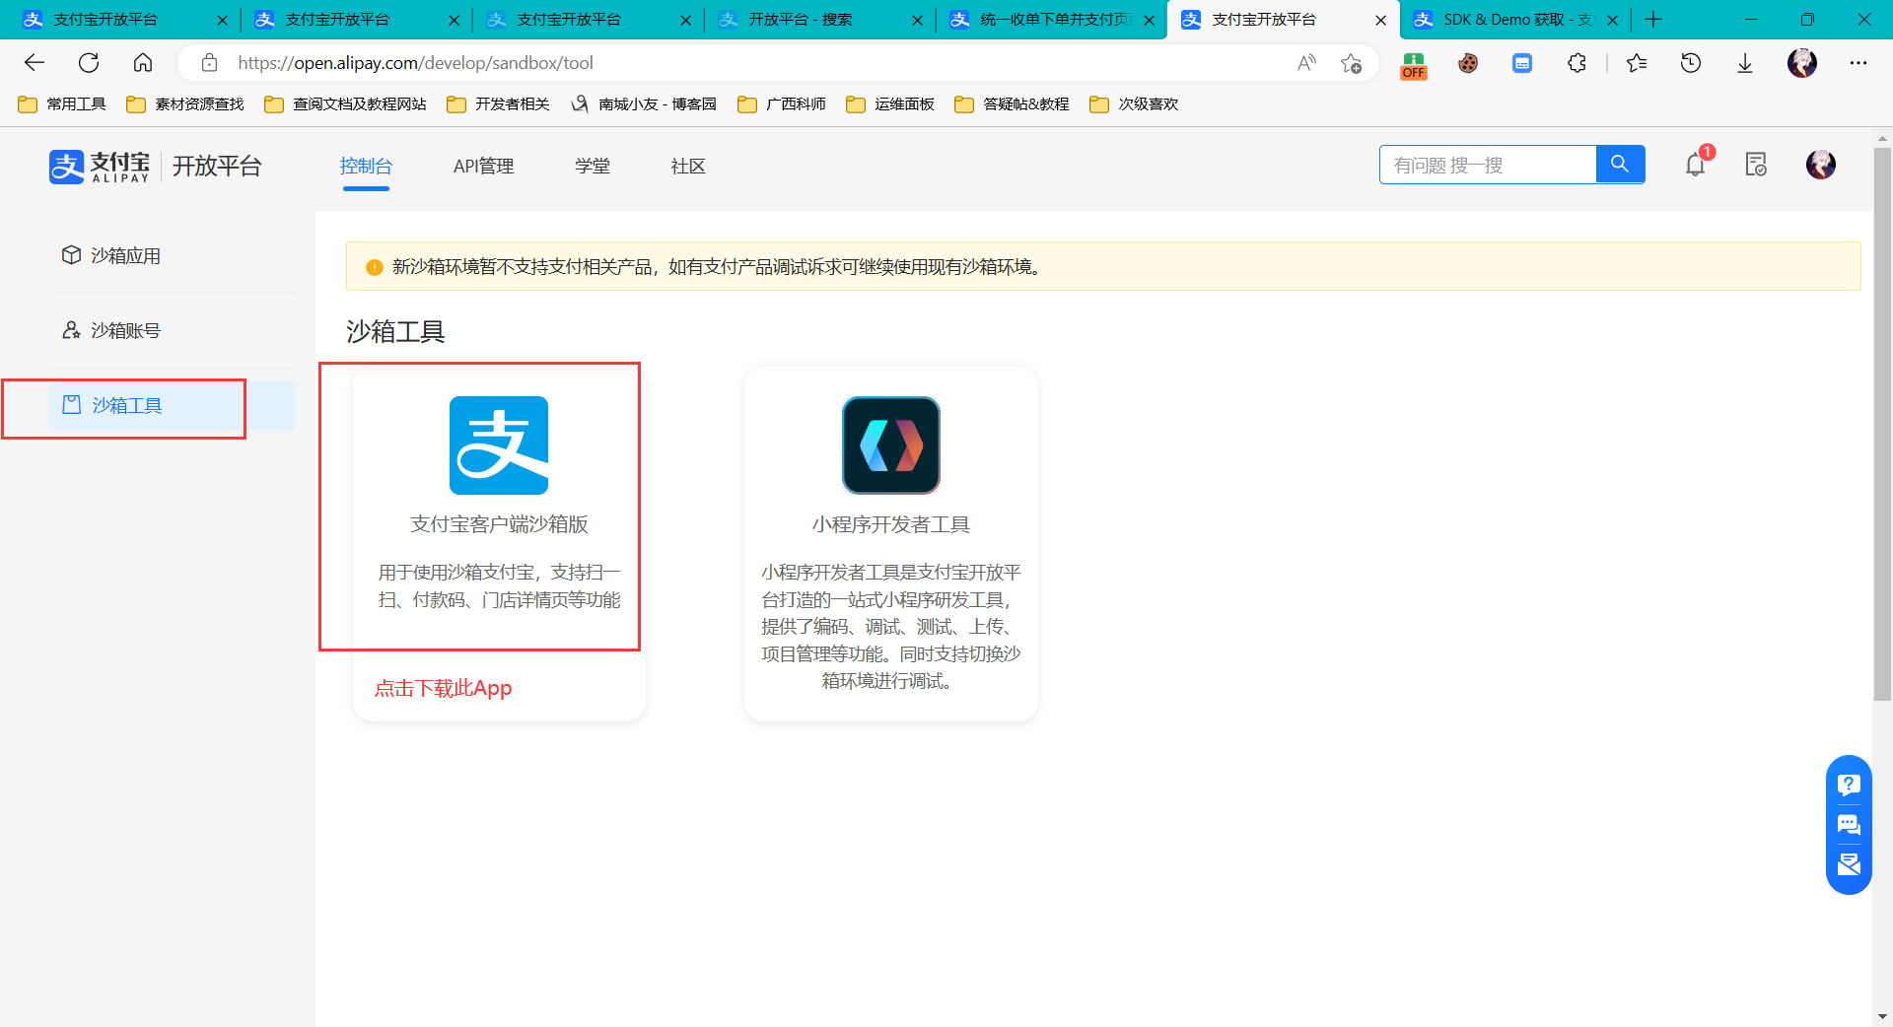1893x1027 pixels.
Task: Open the document settings icon in the header
Action: click(x=1756, y=165)
